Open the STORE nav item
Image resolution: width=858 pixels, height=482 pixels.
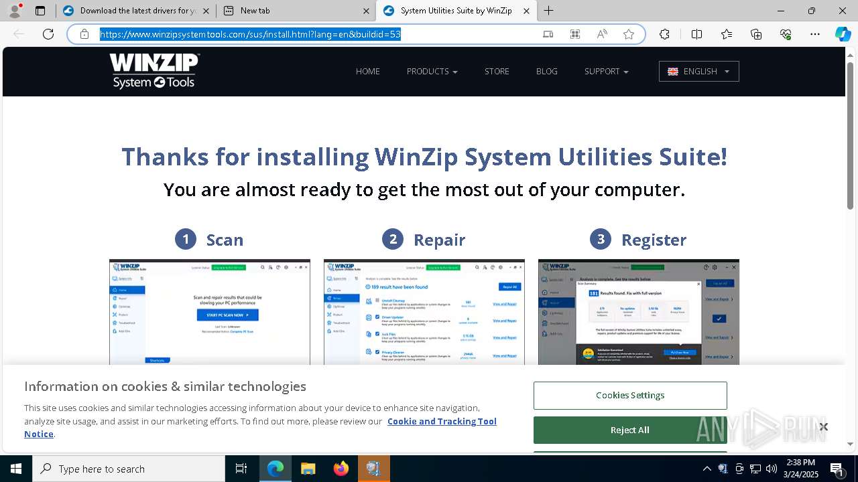tap(497, 71)
